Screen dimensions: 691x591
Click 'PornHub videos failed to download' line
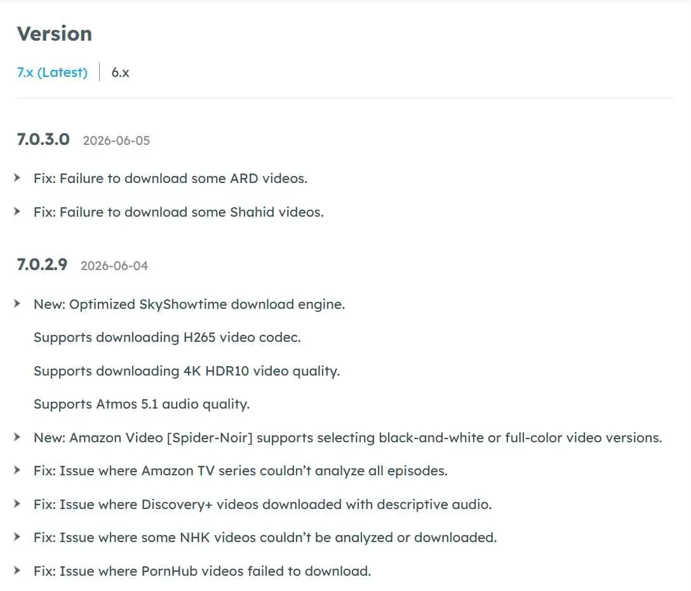(x=202, y=571)
